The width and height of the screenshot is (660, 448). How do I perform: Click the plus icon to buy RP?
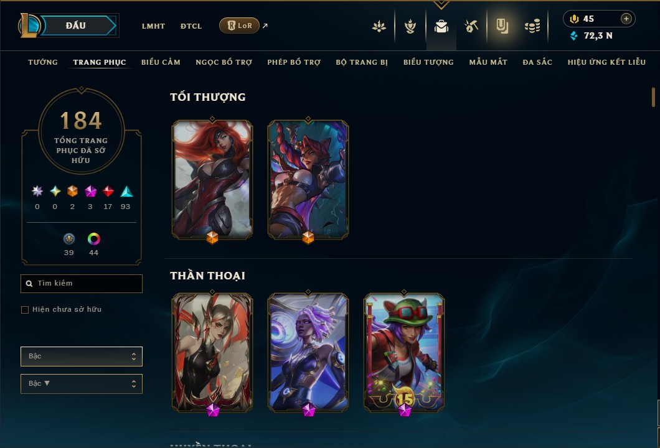click(x=626, y=19)
